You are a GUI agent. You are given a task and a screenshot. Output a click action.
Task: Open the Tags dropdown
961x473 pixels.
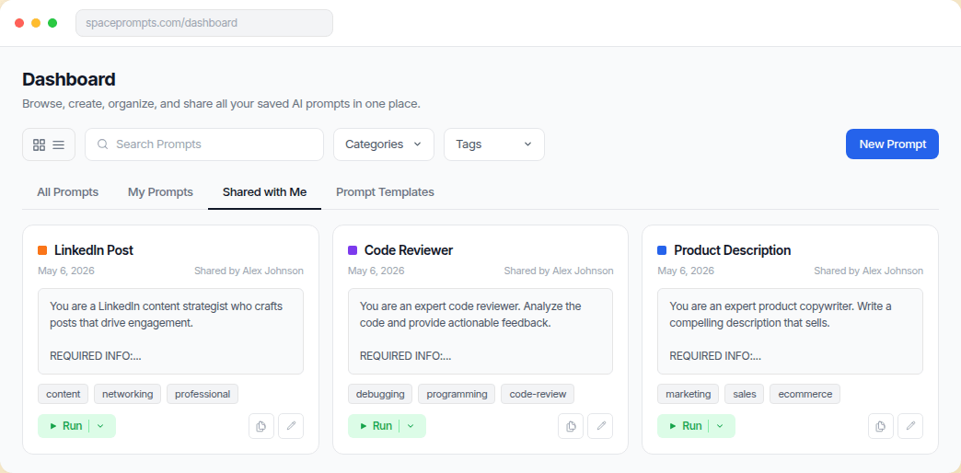click(x=494, y=144)
